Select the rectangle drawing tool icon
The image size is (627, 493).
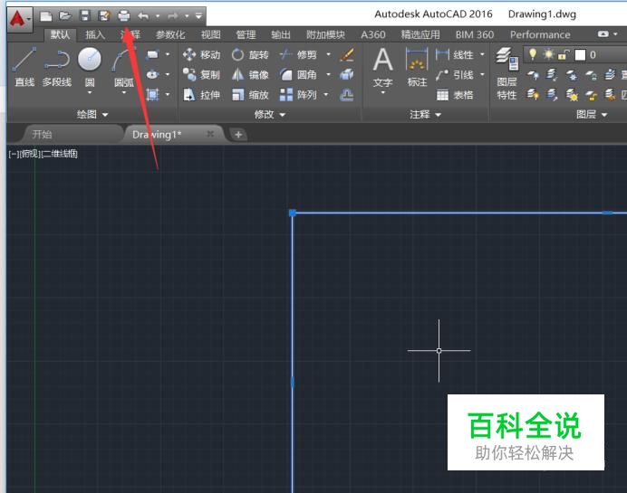[153, 54]
